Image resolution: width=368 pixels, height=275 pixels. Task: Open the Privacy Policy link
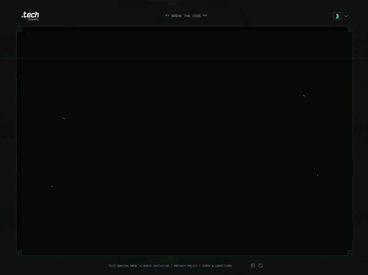pyautogui.click(x=186, y=266)
